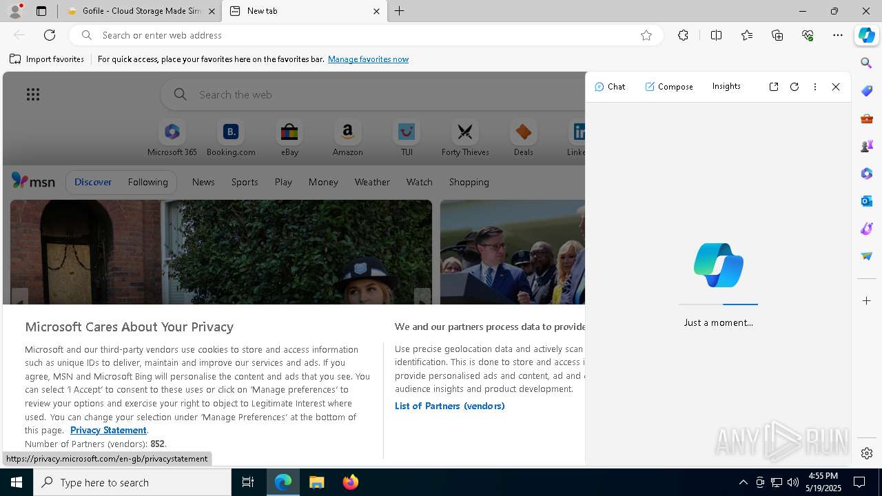Open List of Partners (vendors) link
Image resolution: width=882 pixels, height=496 pixels.
(x=449, y=406)
